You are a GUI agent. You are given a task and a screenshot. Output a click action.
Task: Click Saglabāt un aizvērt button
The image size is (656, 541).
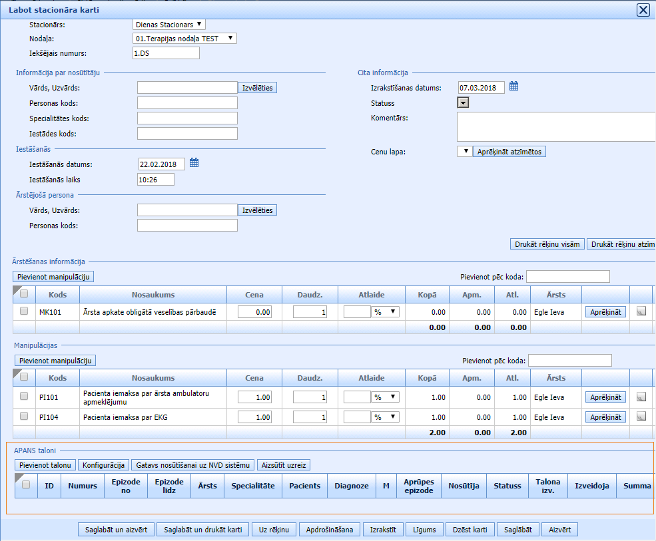click(117, 530)
